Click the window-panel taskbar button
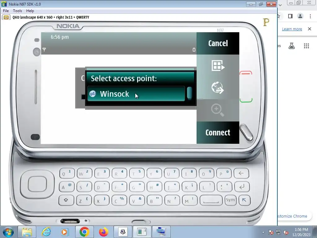 (x=142, y=232)
